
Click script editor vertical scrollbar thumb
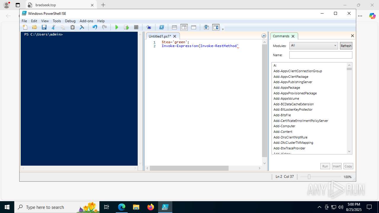click(x=264, y=101)
